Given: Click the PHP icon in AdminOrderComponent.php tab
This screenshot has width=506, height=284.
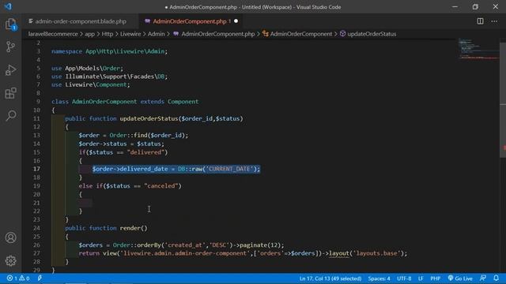Looking at the screenshot, I should point(148,21).
